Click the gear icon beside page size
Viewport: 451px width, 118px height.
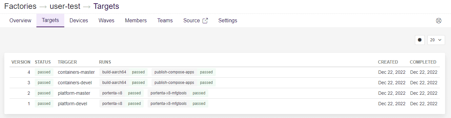420,40
